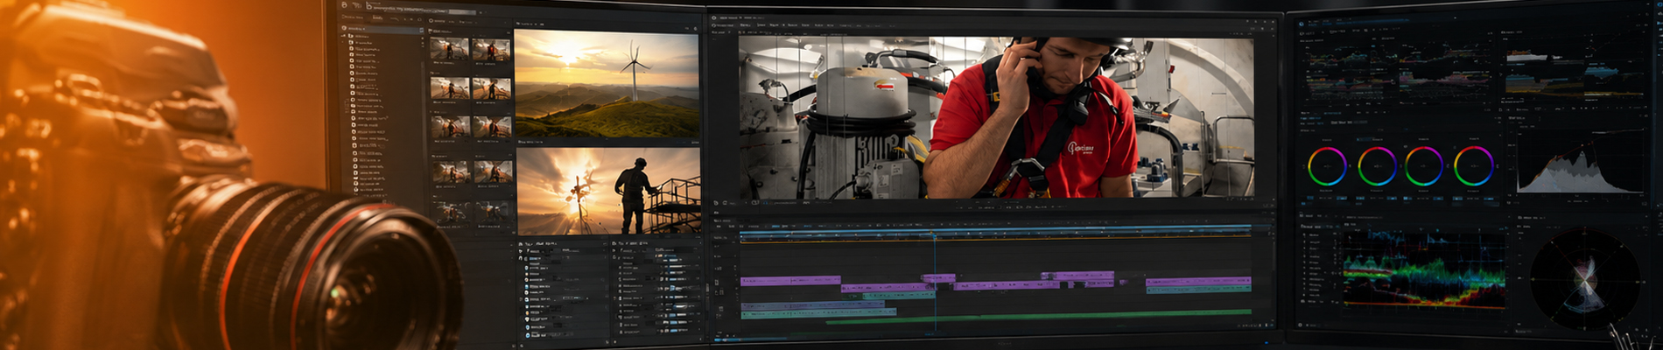Click the blue playhead on the timeline ruler
This screenshot has height=350, width=1663.
934,235
